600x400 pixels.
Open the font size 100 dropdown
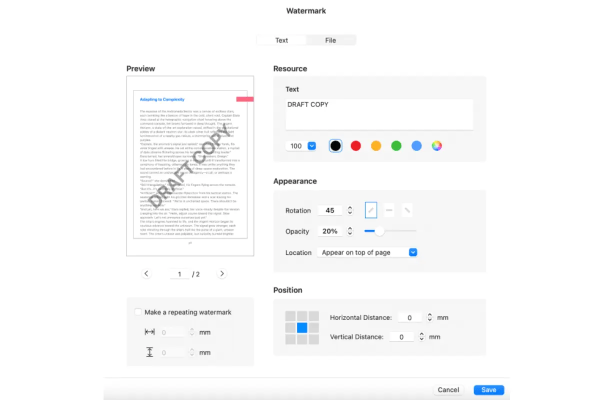click(x=301, y=146)
